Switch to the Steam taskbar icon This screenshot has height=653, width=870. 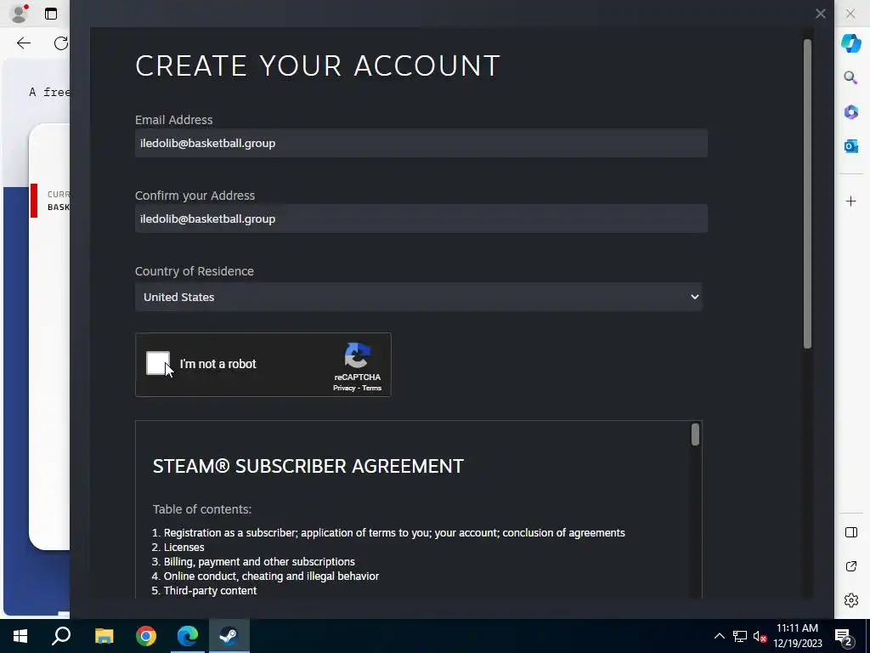click(229, 636)
